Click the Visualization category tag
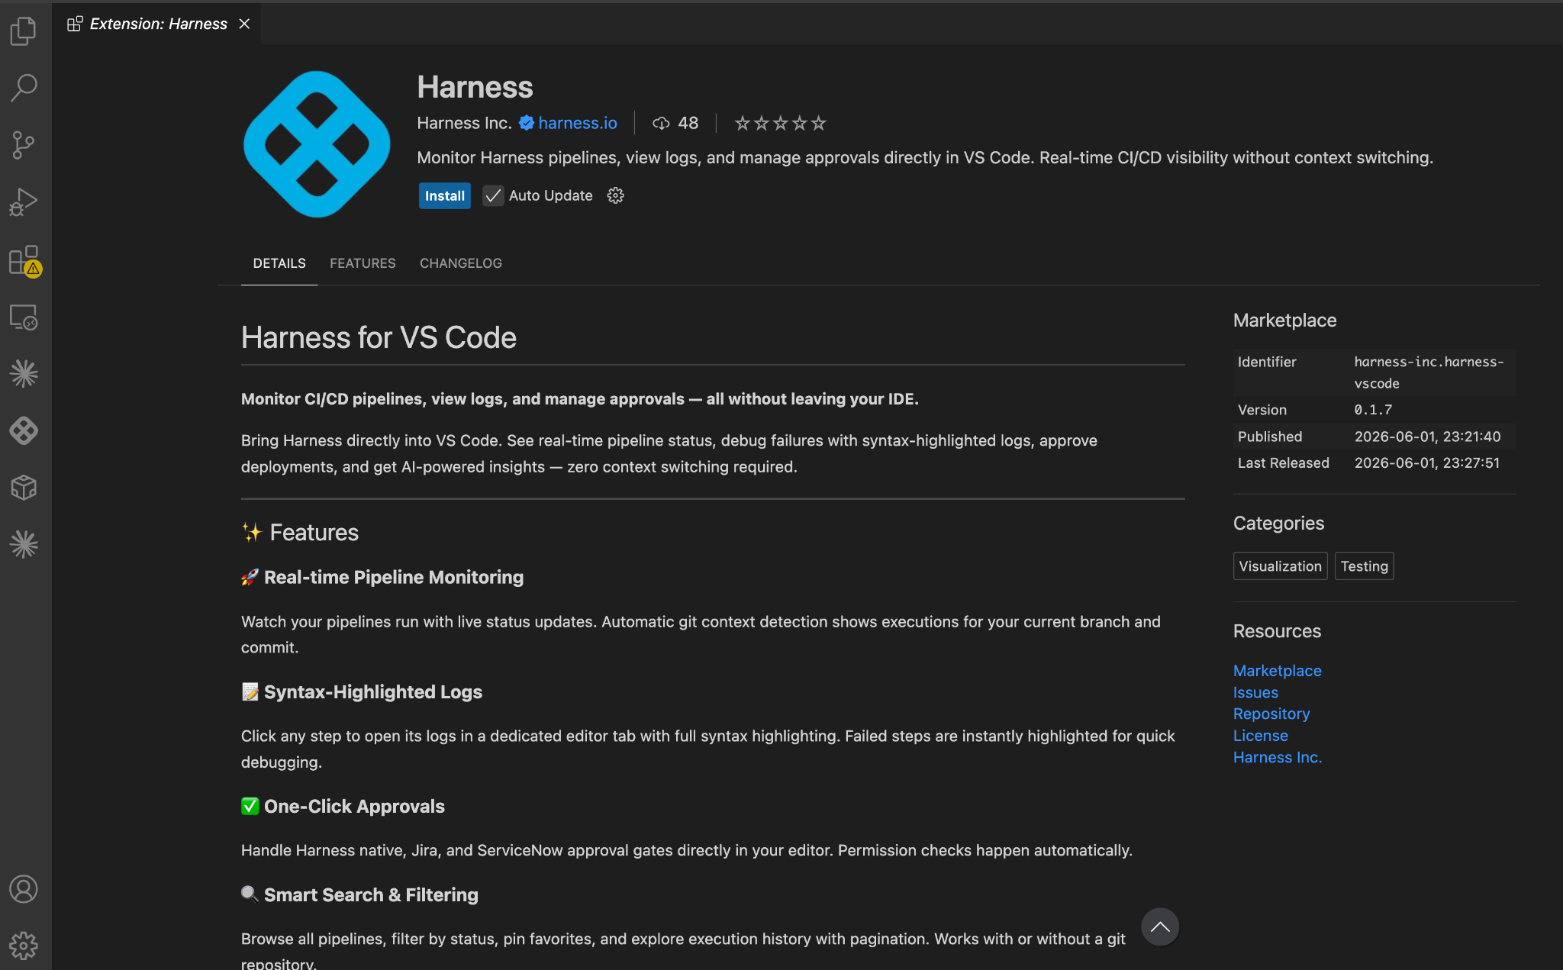This screenshot has height=970, width=1563. tap(1280, 566)
